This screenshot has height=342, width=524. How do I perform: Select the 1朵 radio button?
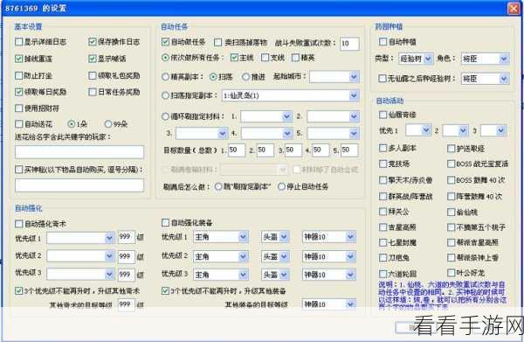tap(72, 124)
